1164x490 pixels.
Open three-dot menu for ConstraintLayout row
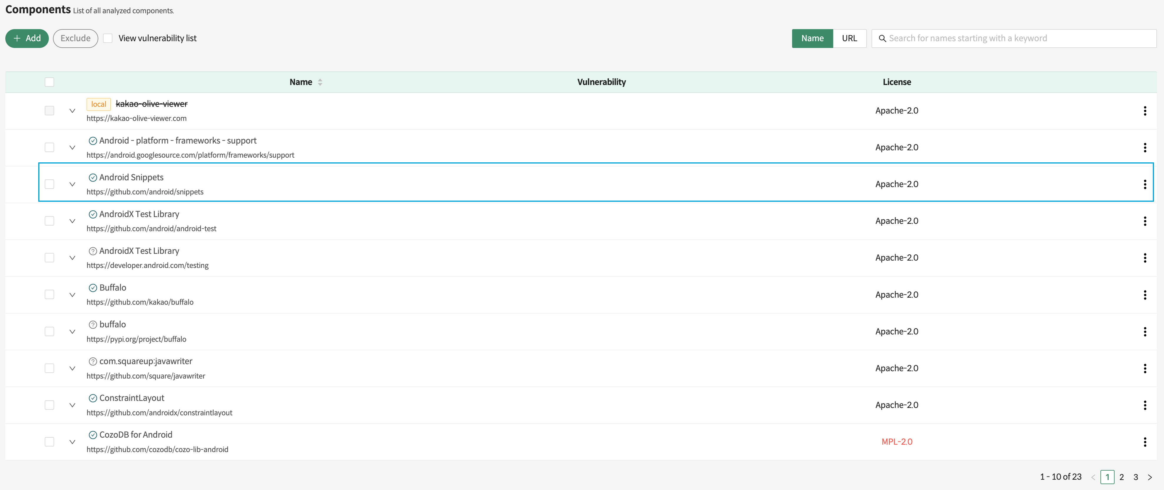(1145, 405)
